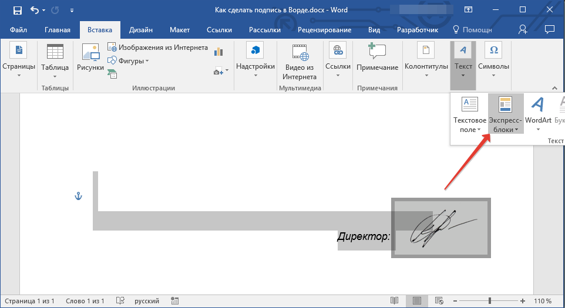Insert a chart using the chart icon
This screenshot has width=565, height=308.
(220, 52)
